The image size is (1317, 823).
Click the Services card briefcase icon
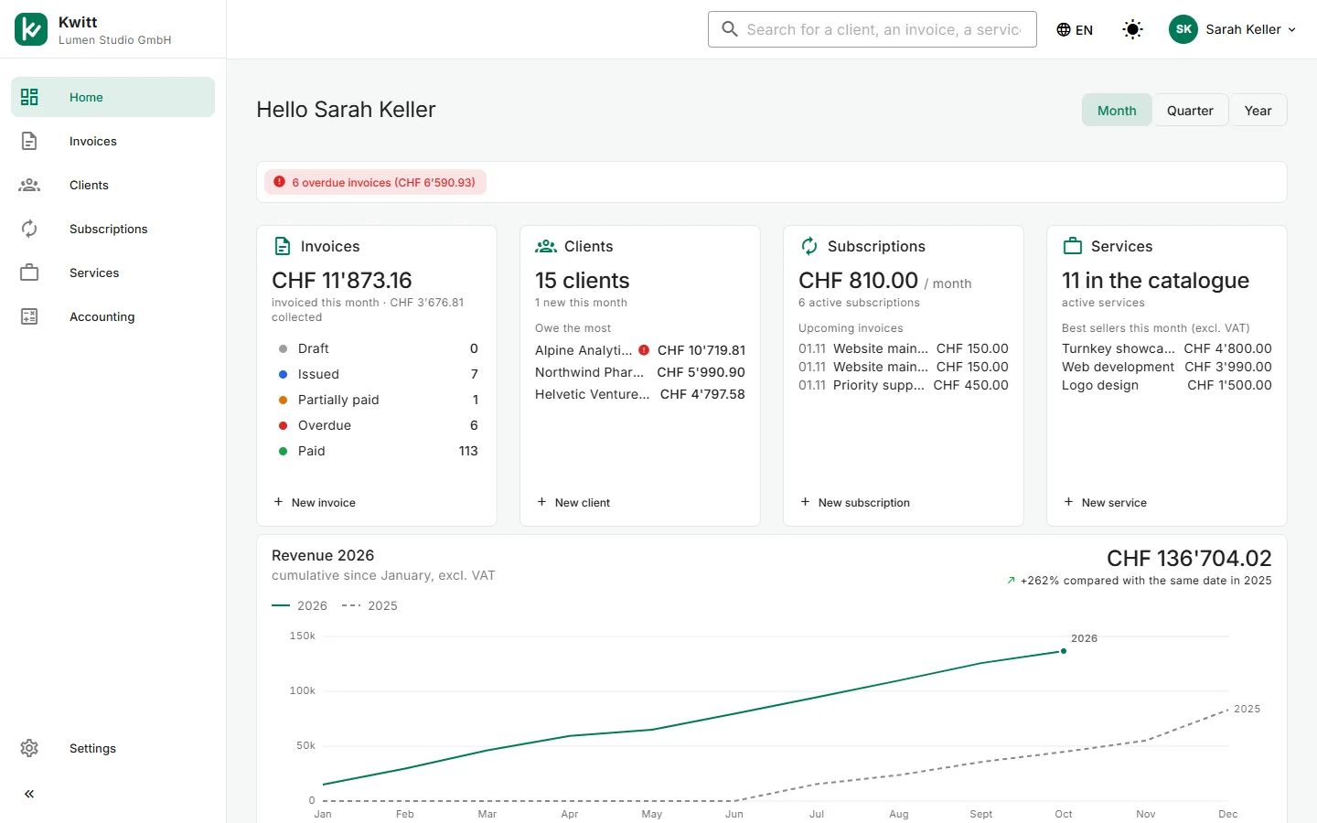click(1073, 246)
